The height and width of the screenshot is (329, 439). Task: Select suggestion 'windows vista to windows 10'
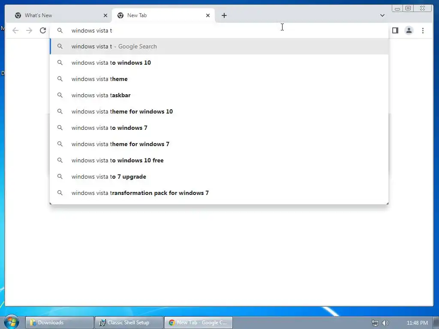click(x=219, y=63)
